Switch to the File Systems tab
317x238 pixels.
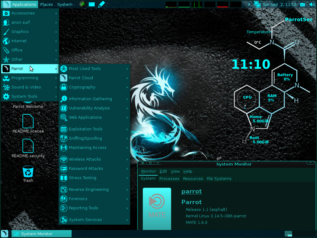tap(219, 178)
